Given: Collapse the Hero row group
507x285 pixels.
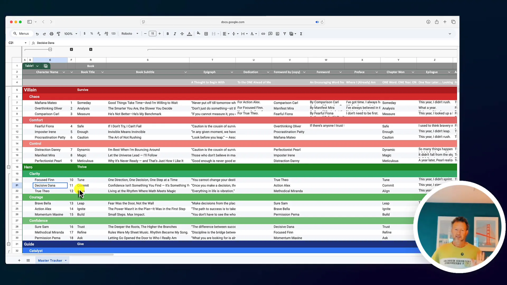Looking at the screenshot, I should click(x=9, y=167).
